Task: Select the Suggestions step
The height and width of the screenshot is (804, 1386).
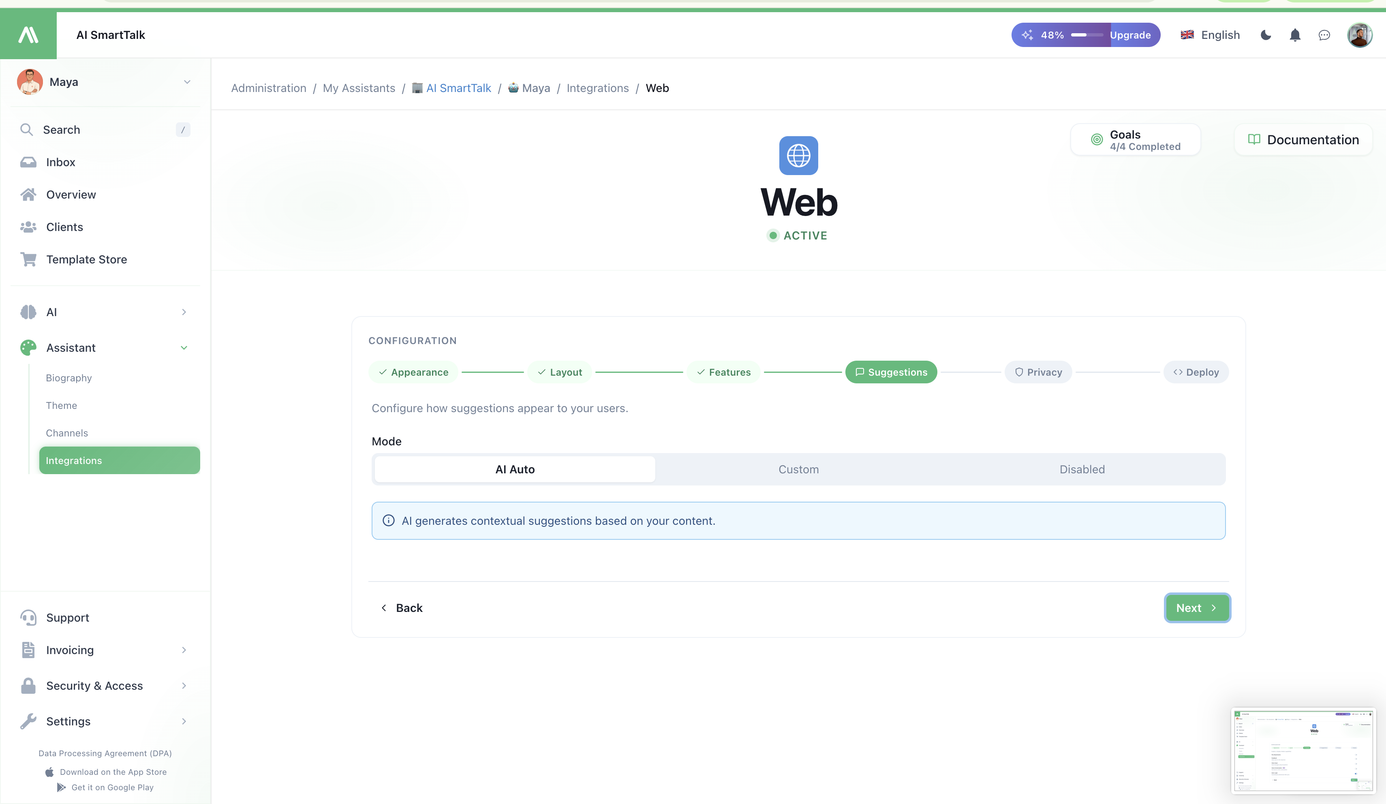Action: [x=891, y=372]
